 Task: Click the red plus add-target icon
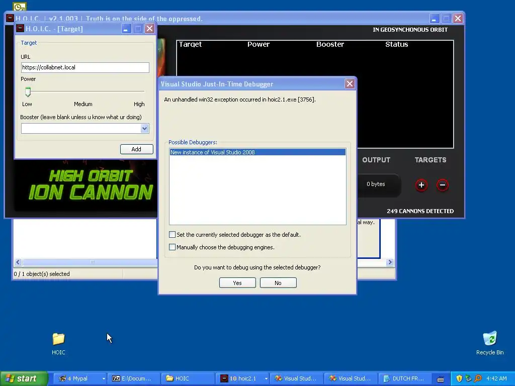tap(421, 185)
